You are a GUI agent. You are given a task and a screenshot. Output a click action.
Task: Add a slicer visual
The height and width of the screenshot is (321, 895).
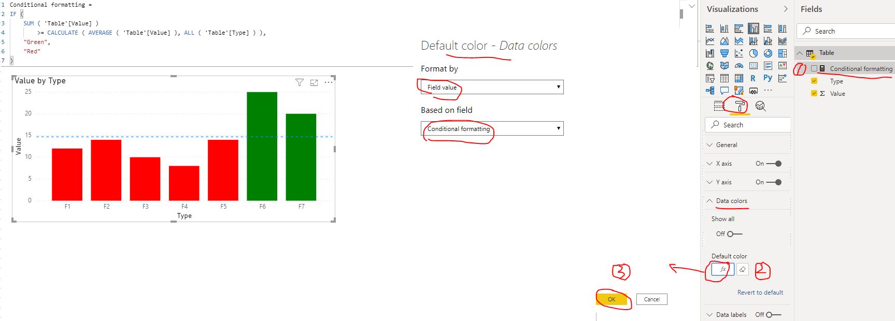tap(710, 78)
